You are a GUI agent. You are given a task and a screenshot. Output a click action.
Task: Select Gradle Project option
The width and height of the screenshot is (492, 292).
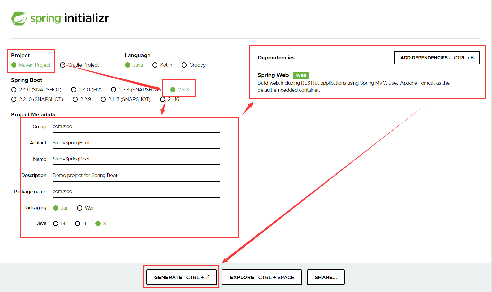coord(79,65)
